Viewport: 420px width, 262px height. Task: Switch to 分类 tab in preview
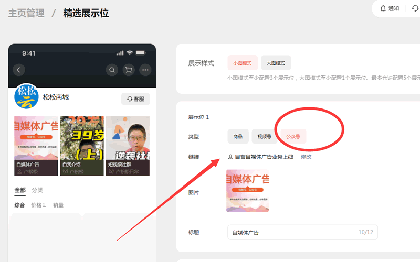click(x=37, y=190)
